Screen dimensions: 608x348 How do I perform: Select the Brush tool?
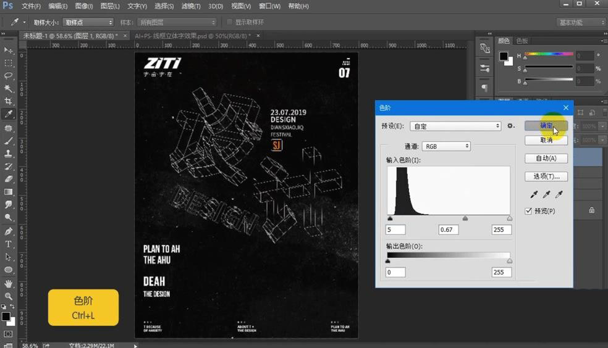8,141
